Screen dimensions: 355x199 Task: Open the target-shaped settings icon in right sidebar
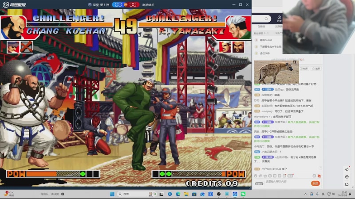click(347, 176)
